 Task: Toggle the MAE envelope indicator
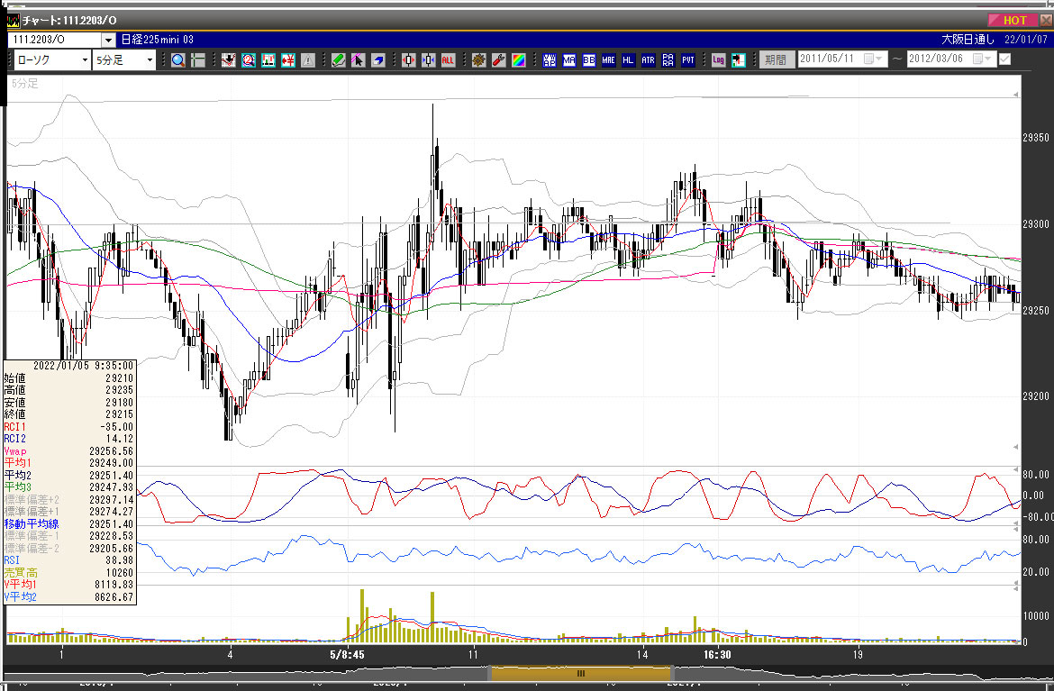coord(608,60)
